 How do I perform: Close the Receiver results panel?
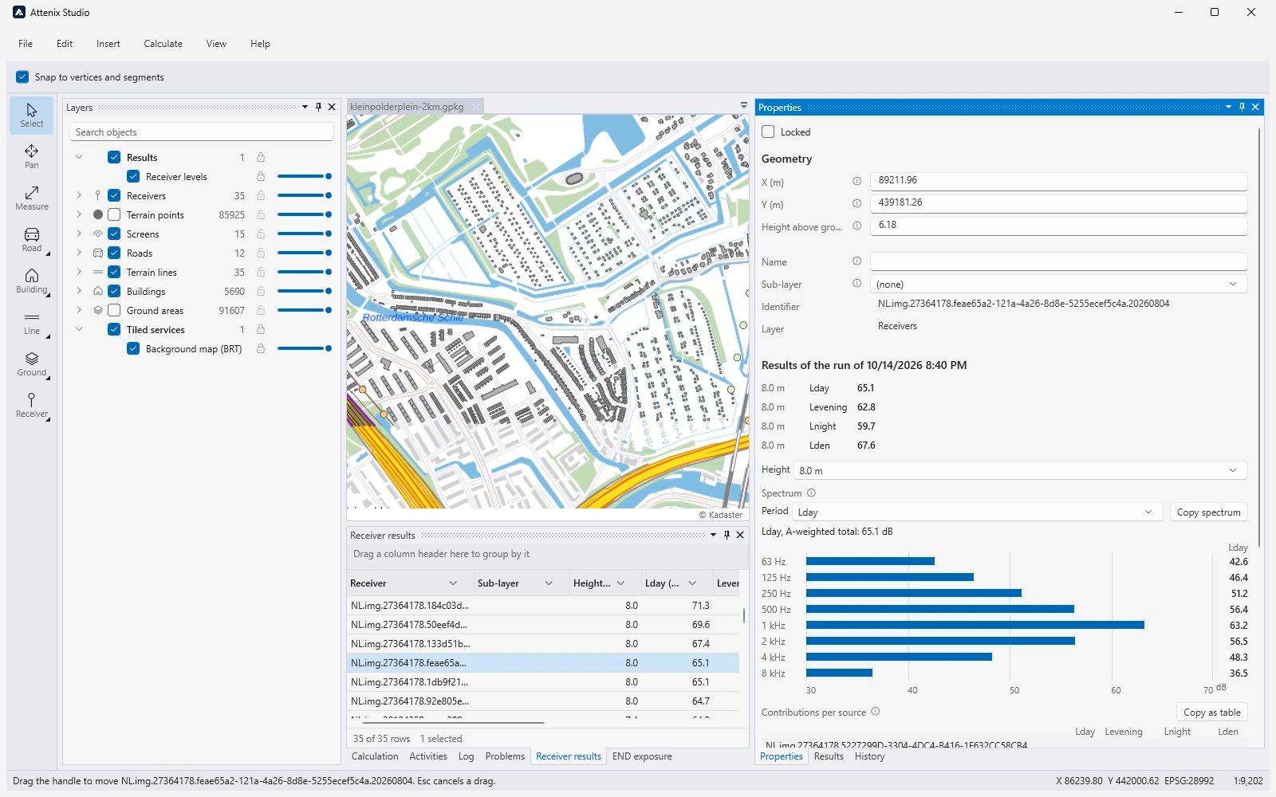(x=740, y=535)
